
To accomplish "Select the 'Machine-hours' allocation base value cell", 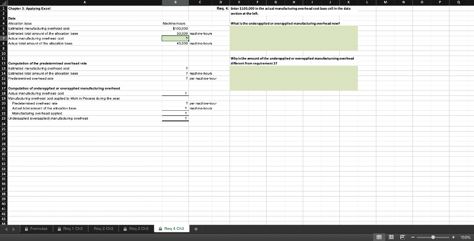I will [175, 23].
